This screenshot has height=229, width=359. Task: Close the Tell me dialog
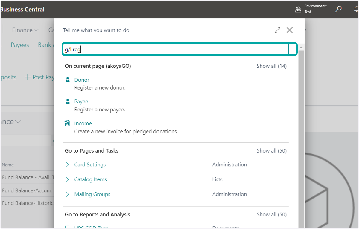coord(290,30)
